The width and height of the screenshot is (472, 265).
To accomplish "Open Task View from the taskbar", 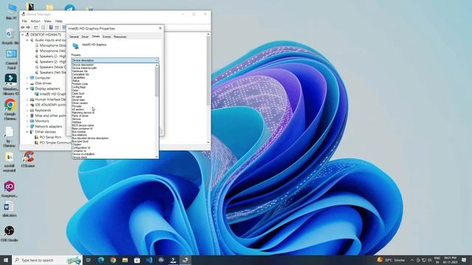I will click(x=88, y=260).
